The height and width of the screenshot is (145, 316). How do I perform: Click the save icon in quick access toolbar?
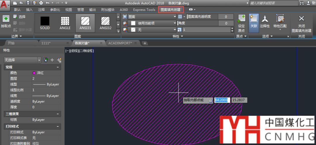click(x=28, y=3)
